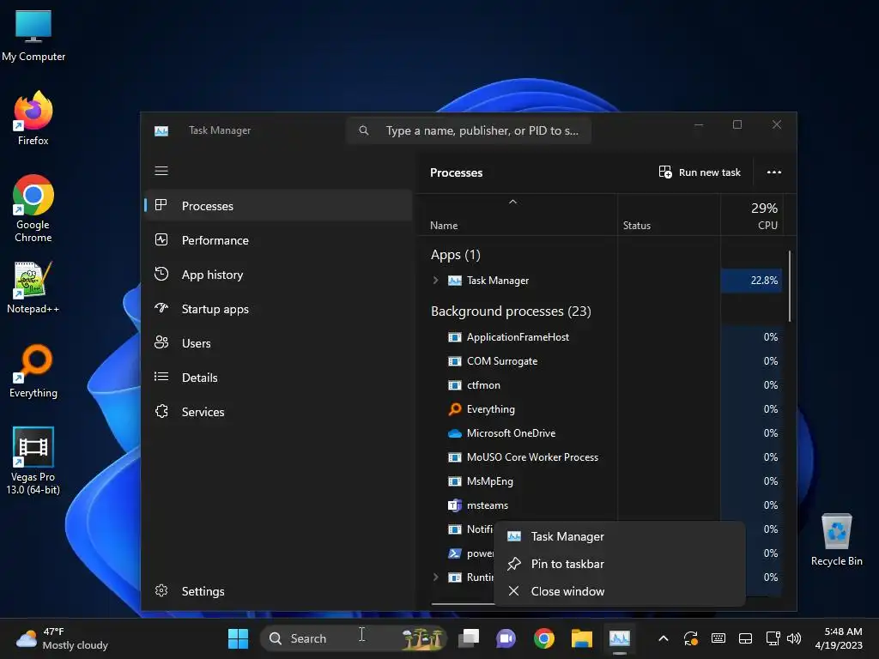Click the touch keyboard tray icon
This screenshot has width=879, height=659.
coord(718,638)
